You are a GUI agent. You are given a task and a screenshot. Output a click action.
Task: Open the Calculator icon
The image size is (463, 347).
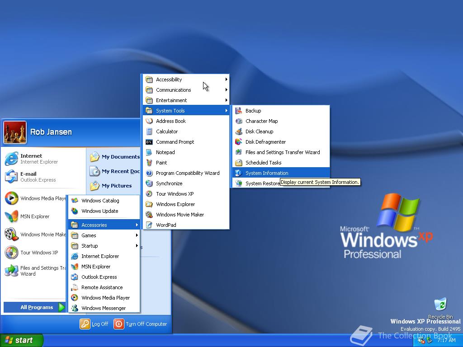[149, 131]
